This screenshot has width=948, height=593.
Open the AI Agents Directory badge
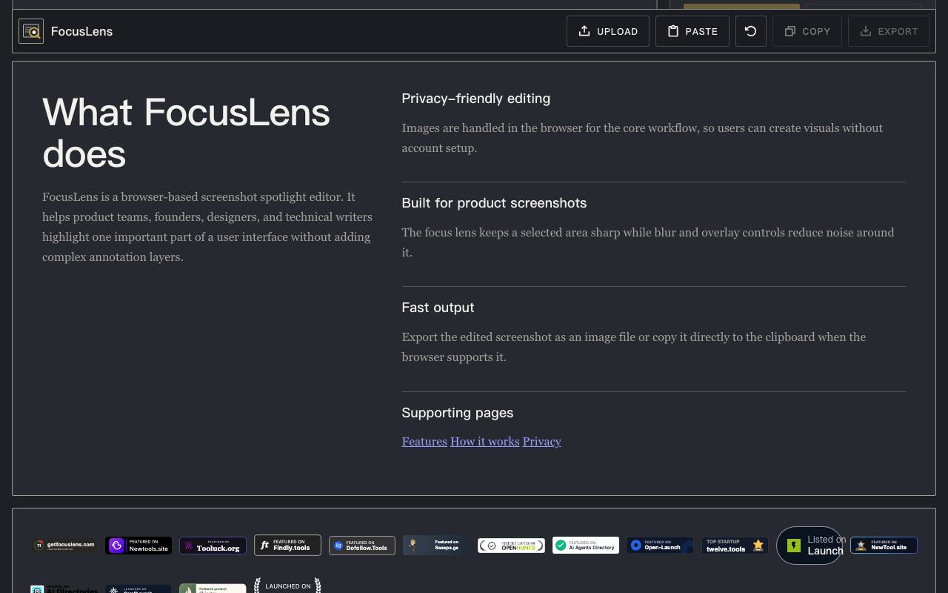[x=586, y=546]
